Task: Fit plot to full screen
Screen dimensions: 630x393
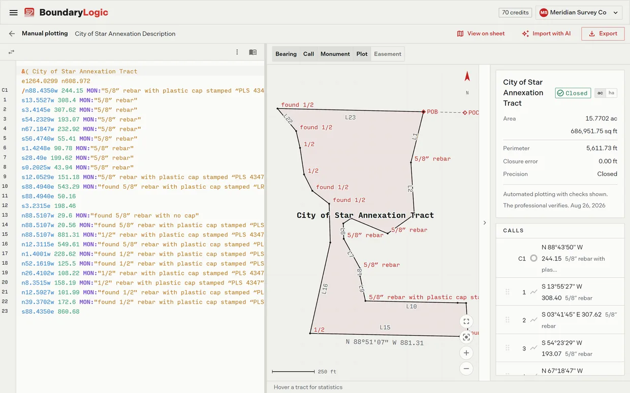Action: pyautogui.click(x=466, y=321)
